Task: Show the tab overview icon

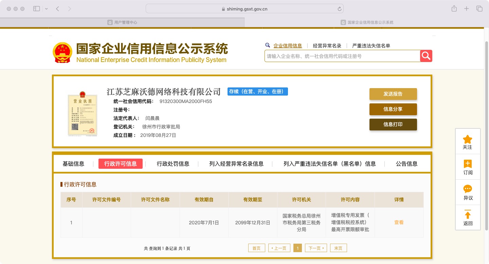Action: point(479,9)
